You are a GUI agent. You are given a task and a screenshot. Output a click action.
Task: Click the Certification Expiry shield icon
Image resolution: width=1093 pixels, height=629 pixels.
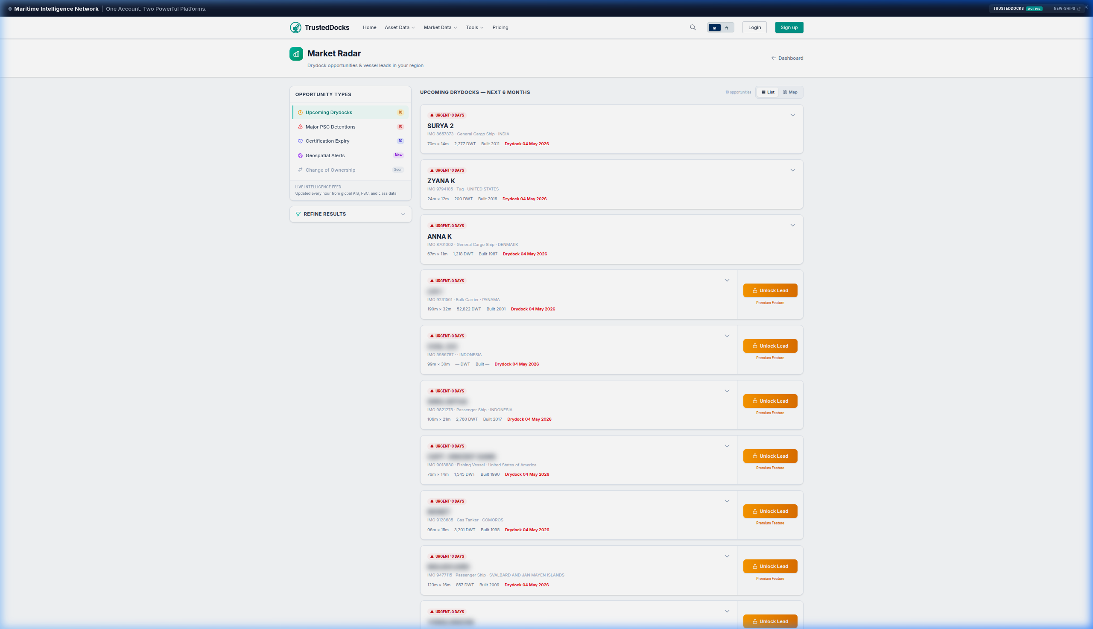pyautogui.click(x=300, y=141)
